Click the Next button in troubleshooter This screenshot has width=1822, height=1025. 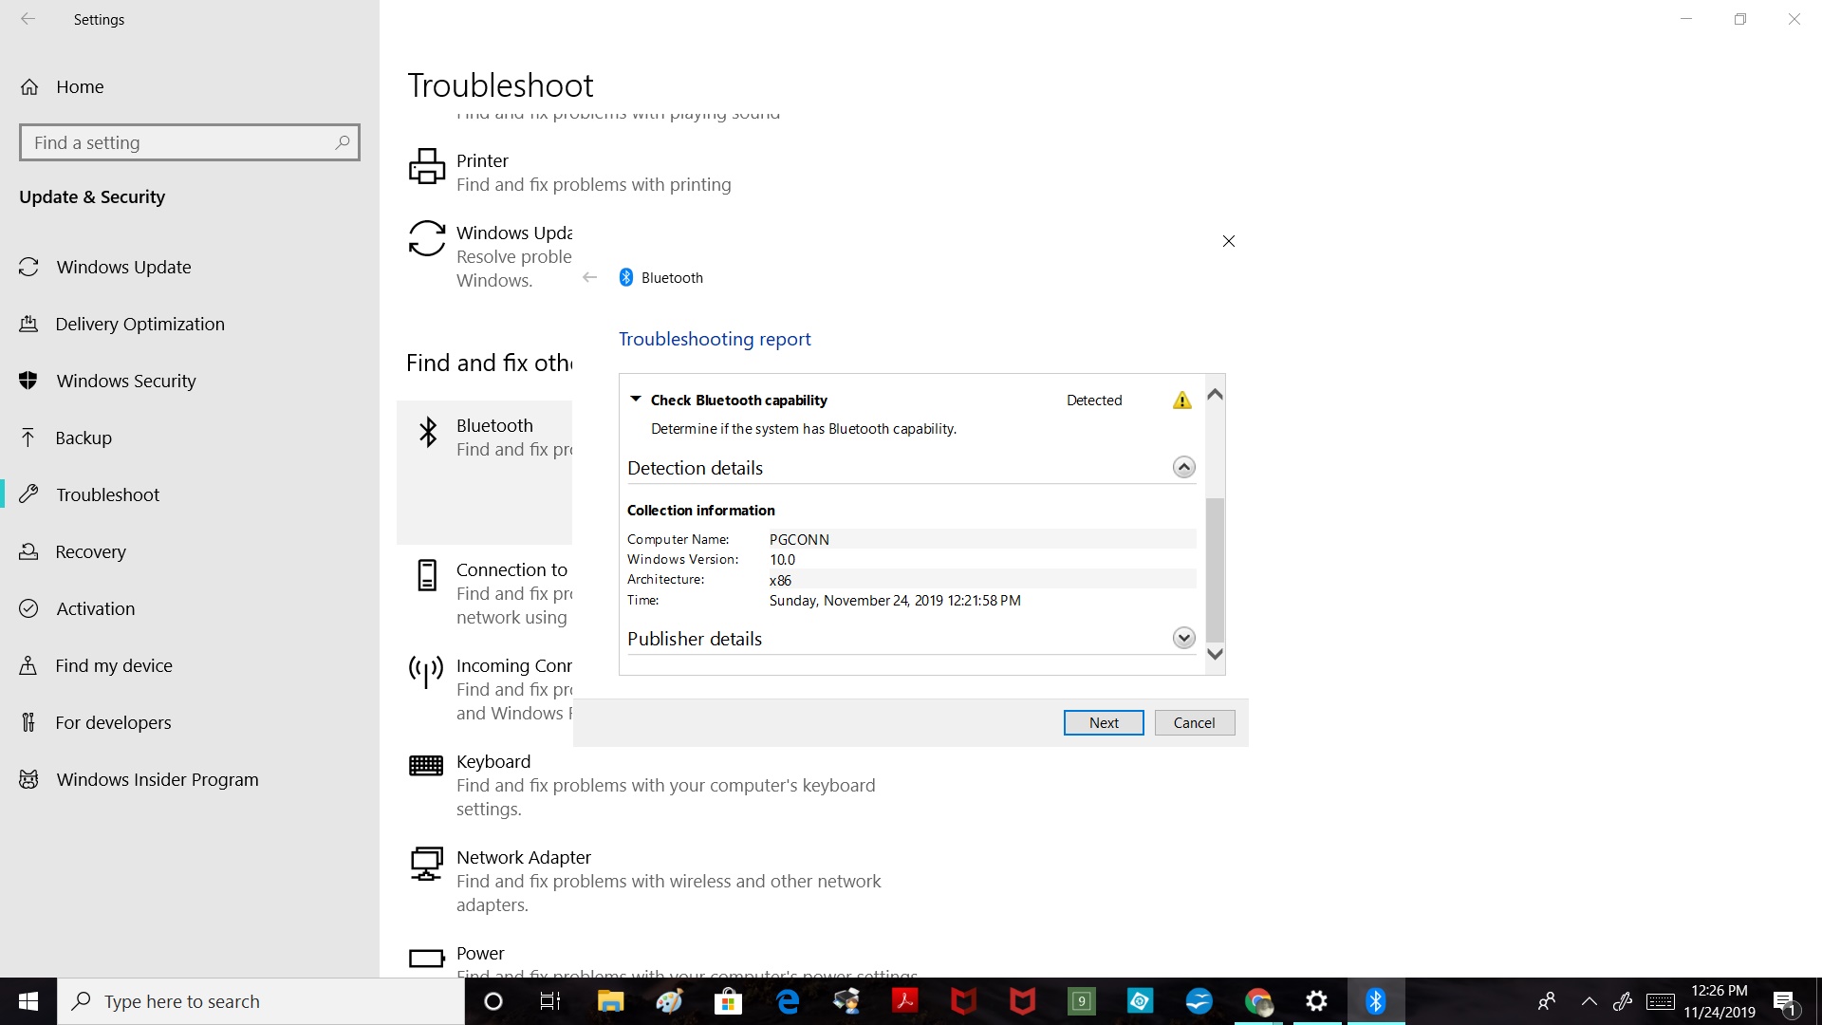tap(1104, 722)
